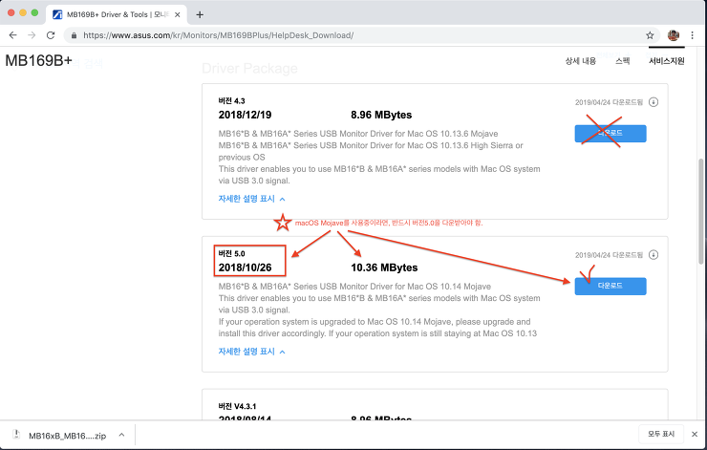Download version 4.3 driver

[611, 134]
